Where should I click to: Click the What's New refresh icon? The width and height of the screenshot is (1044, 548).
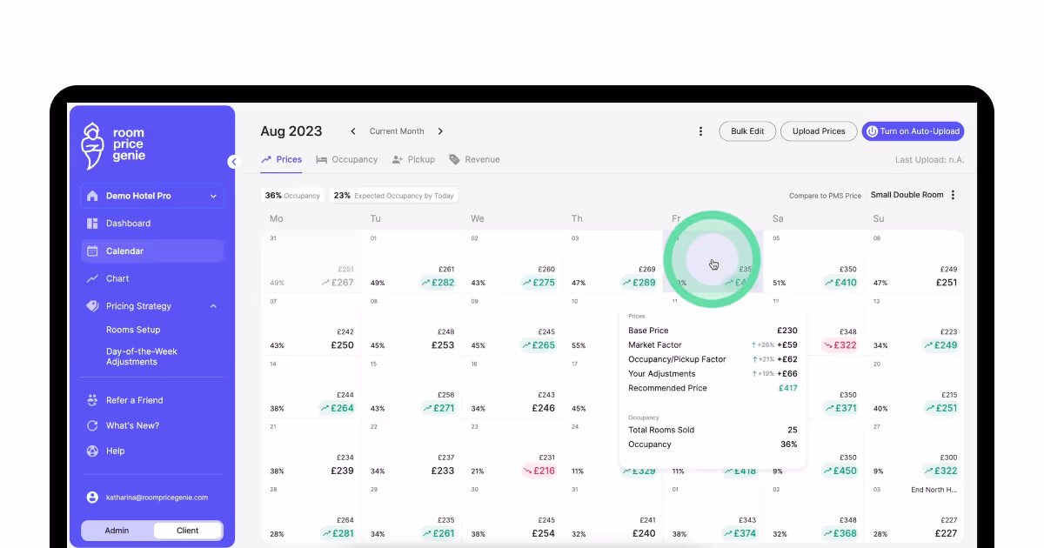click(92, 425)
